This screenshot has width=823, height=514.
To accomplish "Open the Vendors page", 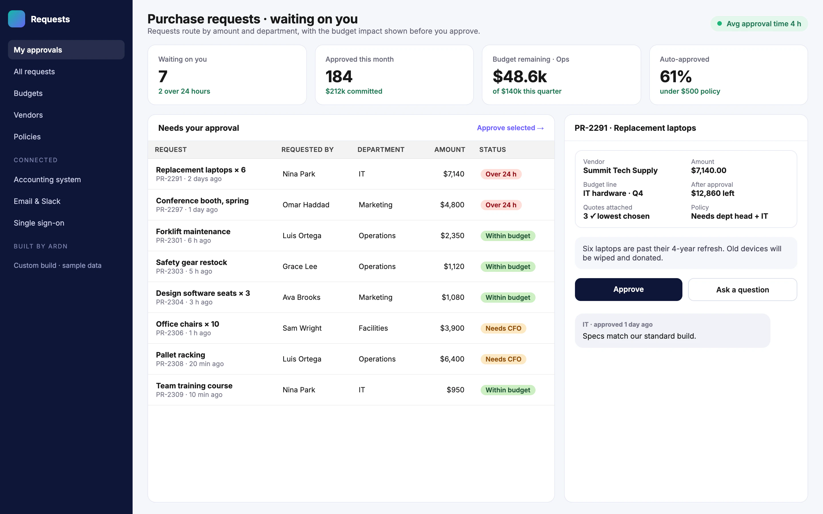I will (66, 115).
